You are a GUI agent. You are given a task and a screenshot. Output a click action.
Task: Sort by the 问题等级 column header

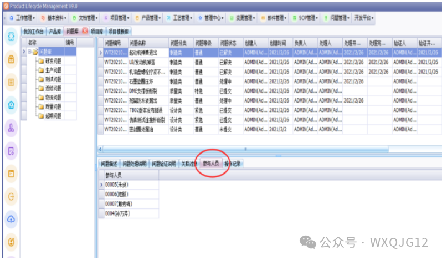click(206, 43)
